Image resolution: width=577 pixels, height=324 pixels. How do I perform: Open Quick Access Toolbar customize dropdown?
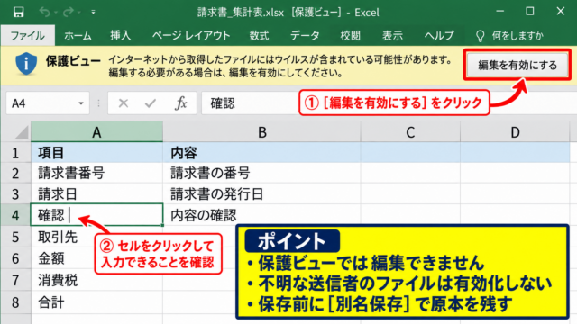tap(93, 12)
